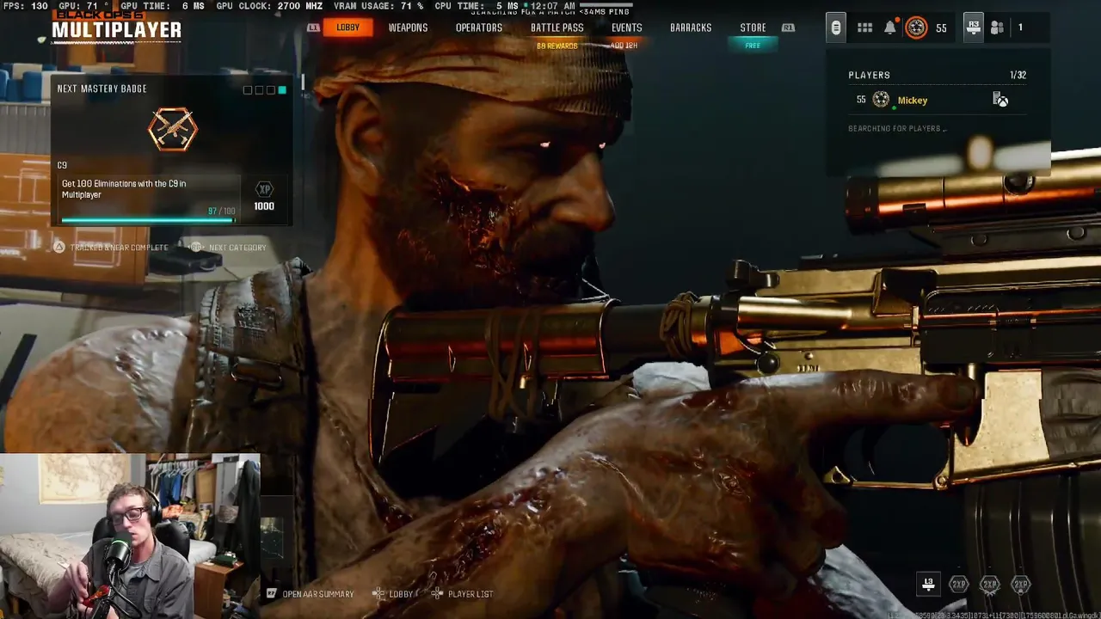Click the Players header label
Screen dimensions: 1101x619
pyautogui.click(x=869, y=75)
